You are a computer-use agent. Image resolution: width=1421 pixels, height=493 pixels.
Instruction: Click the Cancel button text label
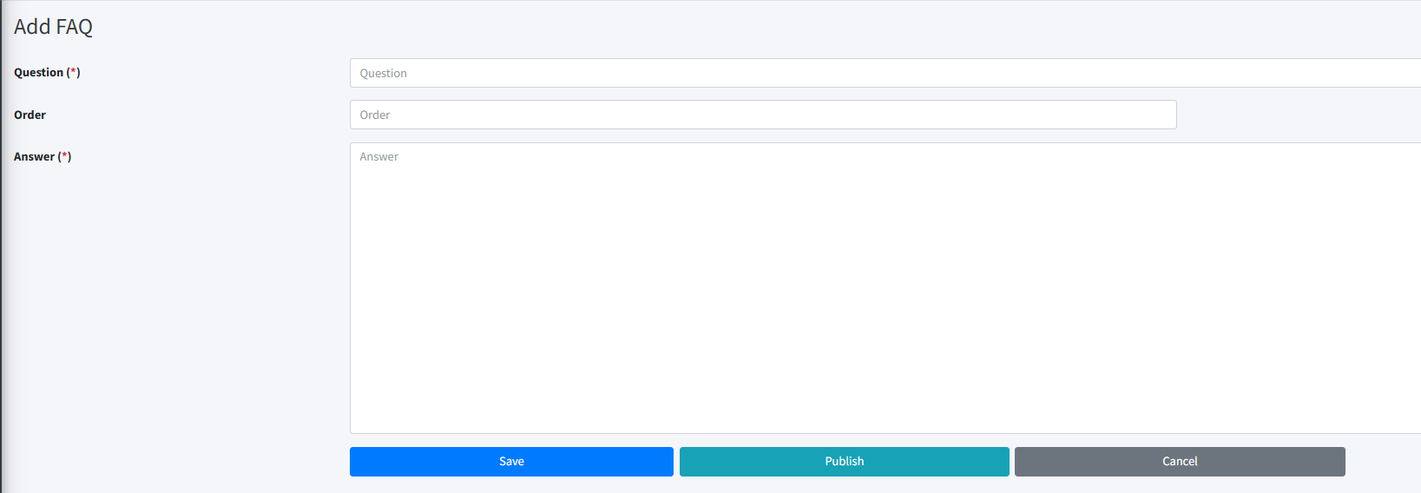(x=1180, y=462)
